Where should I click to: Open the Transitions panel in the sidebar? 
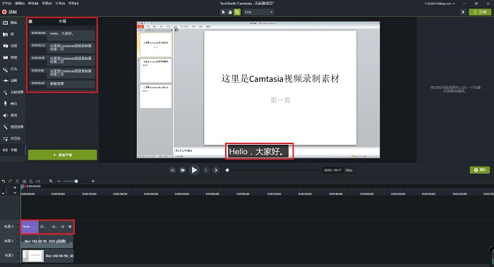pos(9,57)
